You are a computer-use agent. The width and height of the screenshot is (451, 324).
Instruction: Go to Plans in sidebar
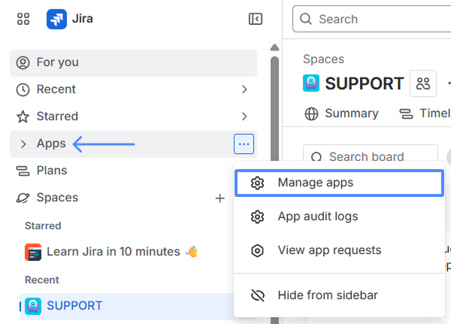(x=52, y=171)
